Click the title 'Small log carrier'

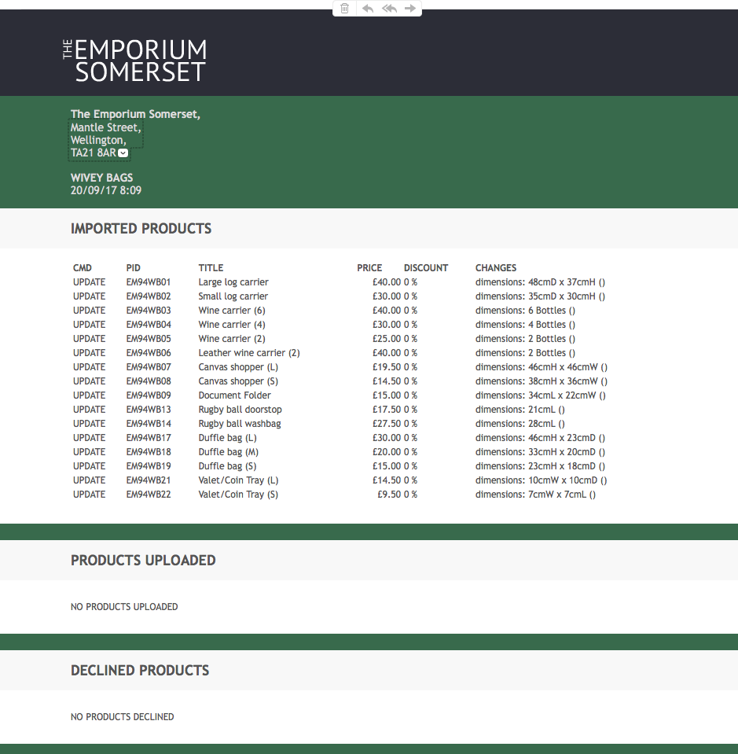click(233, 296)
